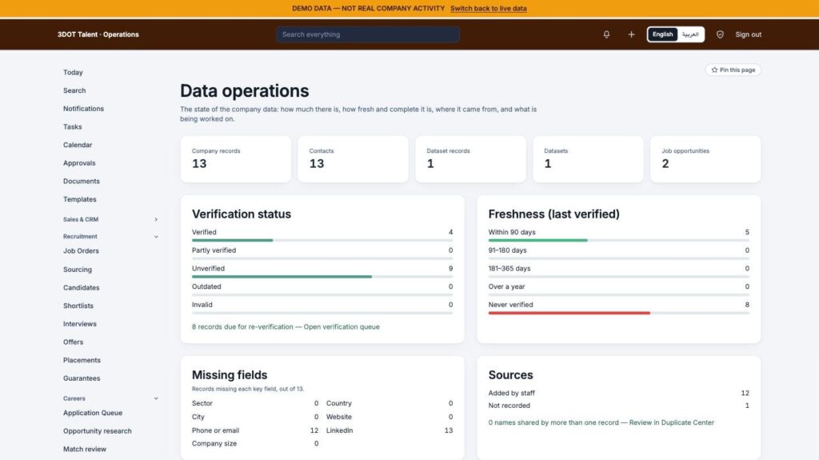Click the Phone or email missing field
The image size is (819, 460).
255,430
